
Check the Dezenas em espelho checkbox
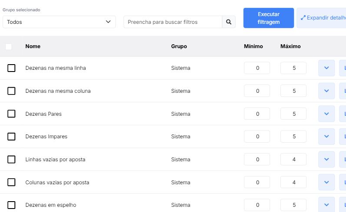[x=11, y=205]
